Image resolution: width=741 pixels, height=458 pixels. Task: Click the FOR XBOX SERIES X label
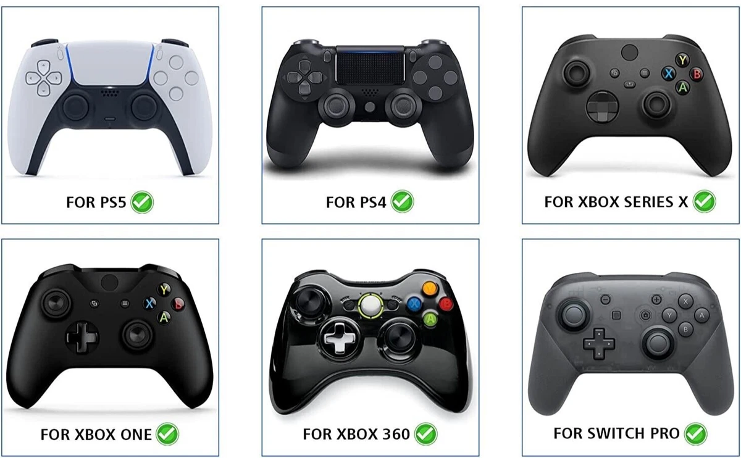[616, 202]
